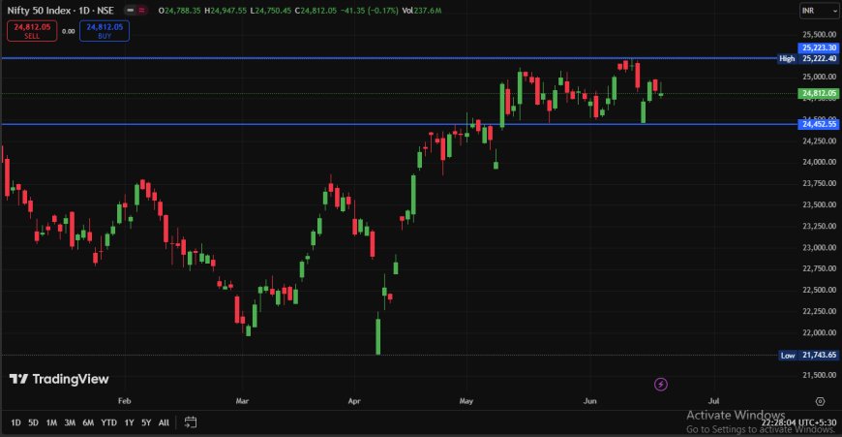Click the green 24,812.05 last price label

[819, 93]
